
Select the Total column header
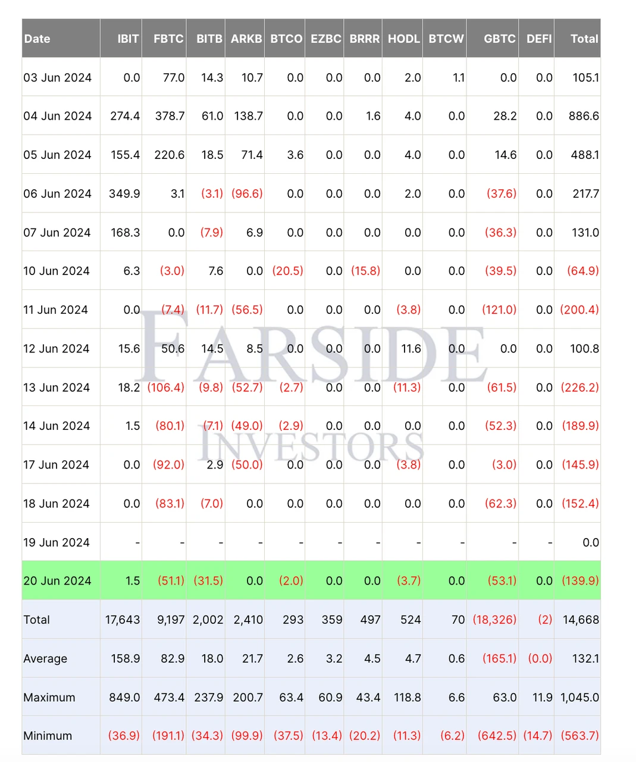584,39
